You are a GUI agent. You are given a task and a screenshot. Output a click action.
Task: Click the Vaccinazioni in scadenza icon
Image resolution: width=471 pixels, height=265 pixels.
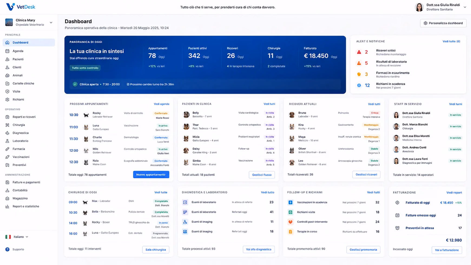pos(290,202)
